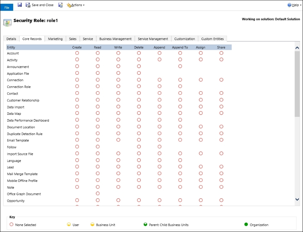Switch to the Custom Entities tab
The width and height of the screenshot is (303, 232).
point(212,39)
